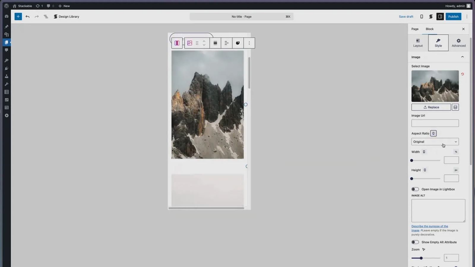
Task: Click the WordPress logo in the admin bar
Action: tap(6, 6)
